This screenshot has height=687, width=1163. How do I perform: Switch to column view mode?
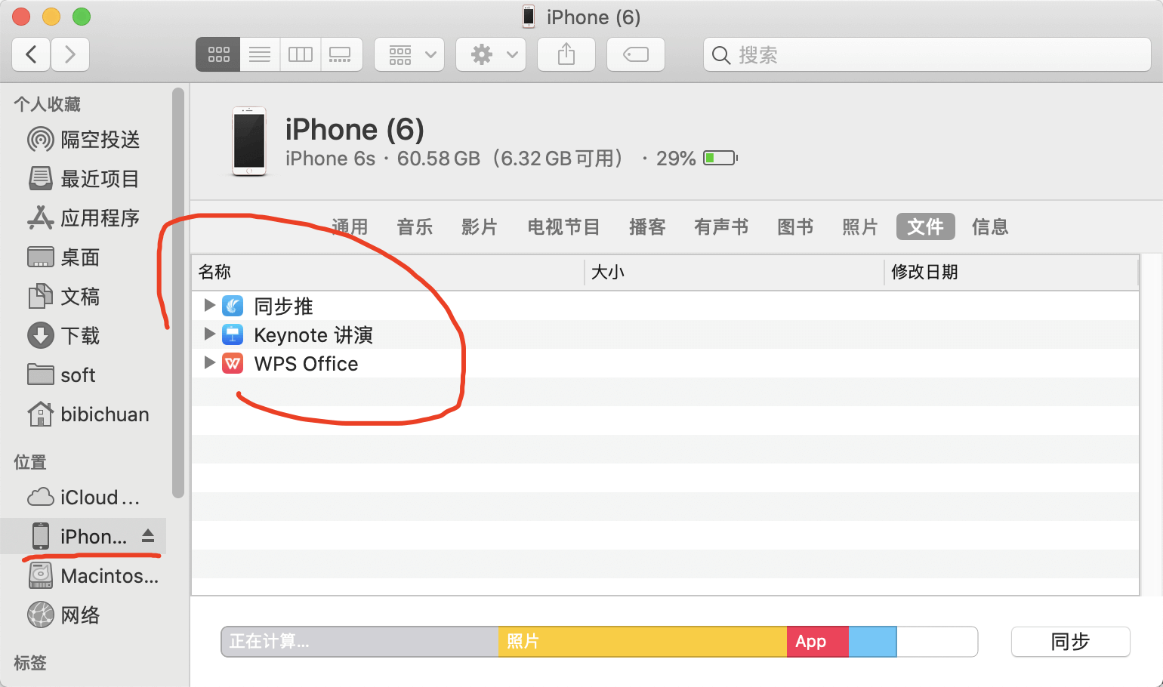301,54
